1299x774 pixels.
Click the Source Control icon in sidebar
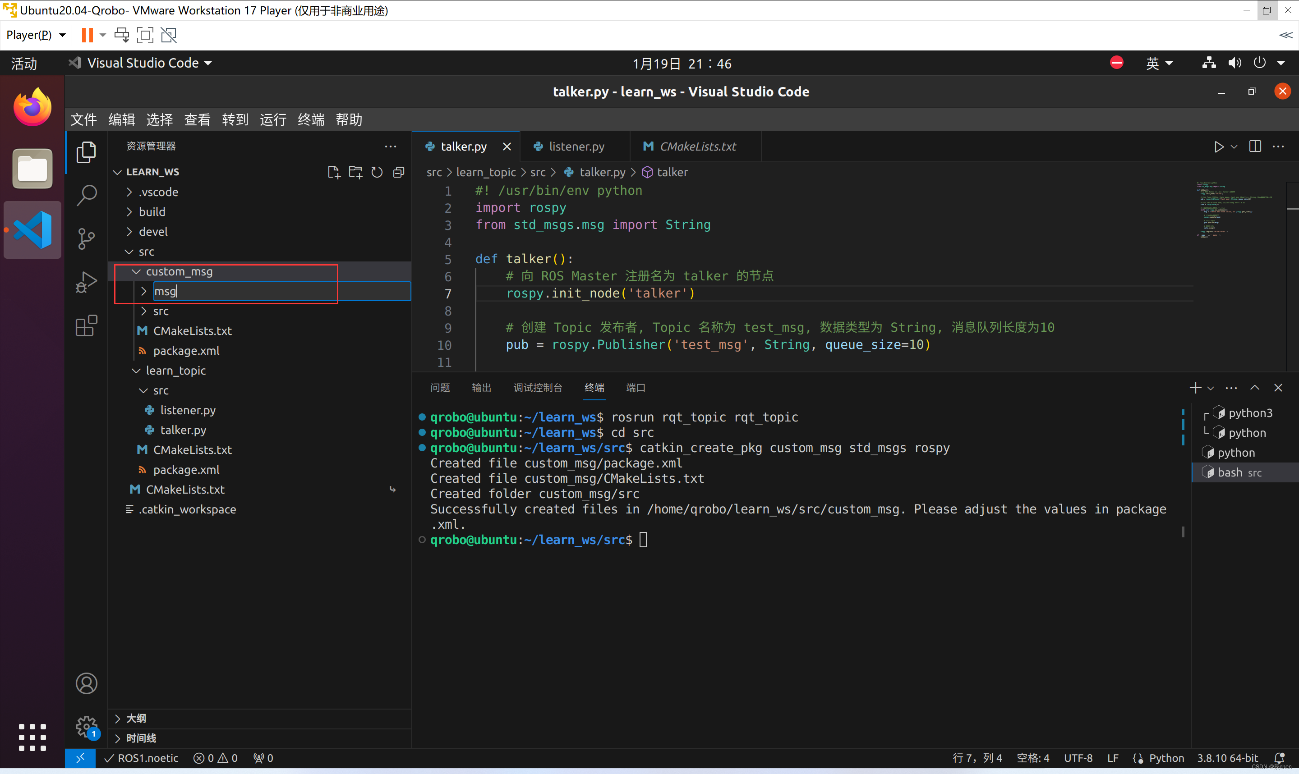click(87, 237)
